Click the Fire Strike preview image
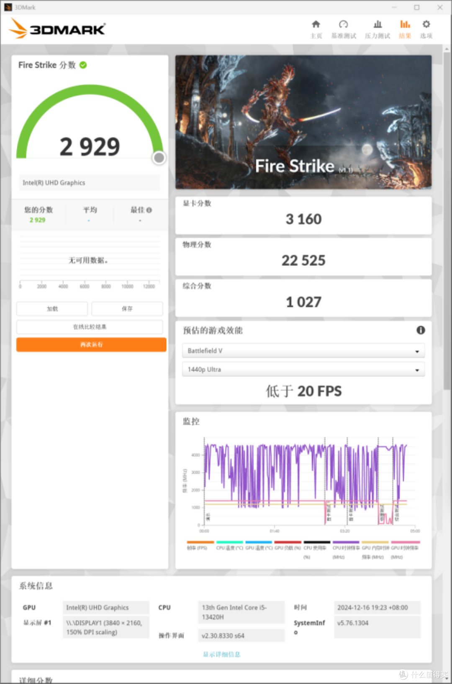The image size is (452, 684). click(x=303, y=122)
